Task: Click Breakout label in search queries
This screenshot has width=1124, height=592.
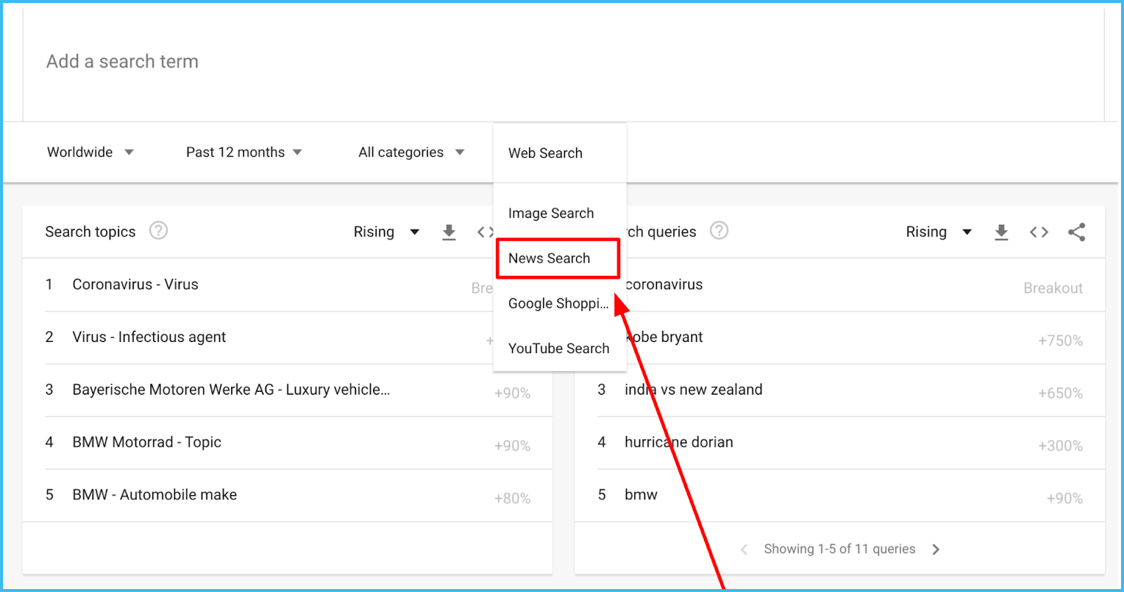Action: tap(1053, 288)
